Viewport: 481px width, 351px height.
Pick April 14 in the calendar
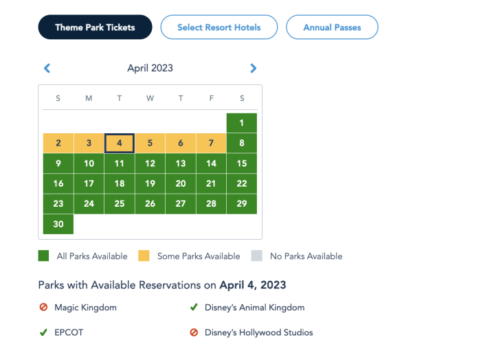coord(211,163)
